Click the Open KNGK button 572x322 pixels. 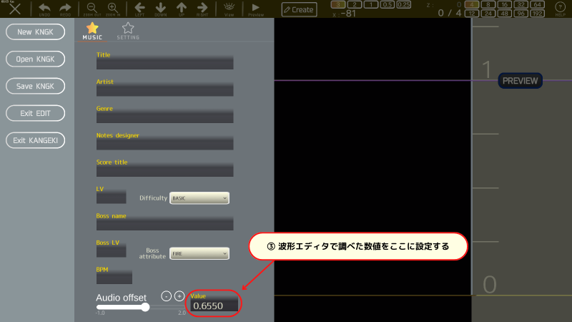click(35, 59)
